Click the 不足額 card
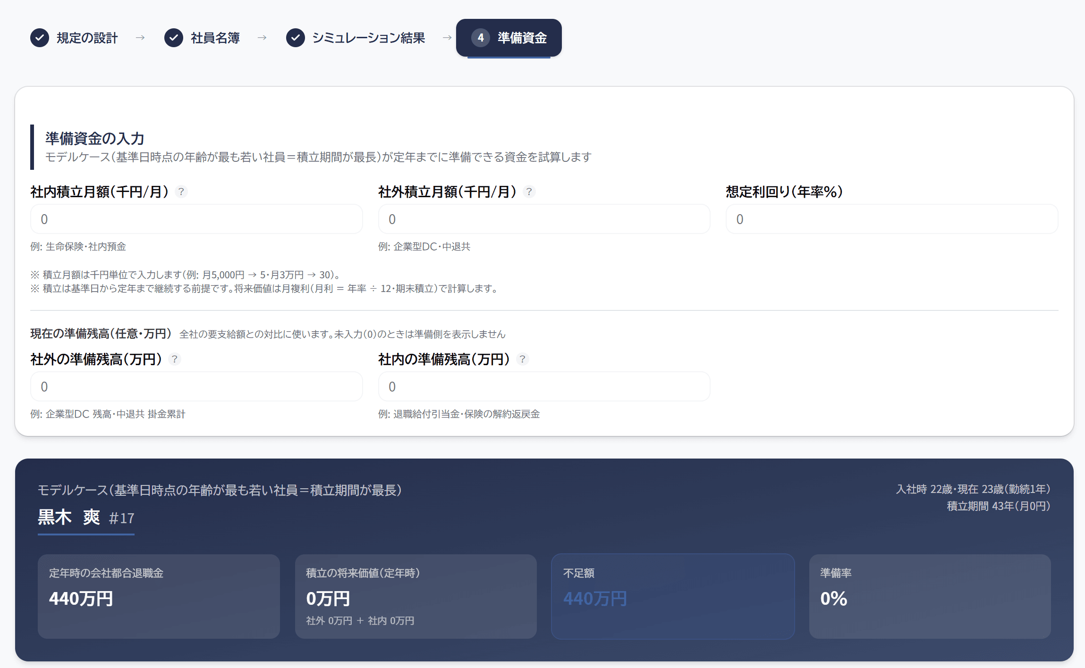Viewport: 1085px width, 668px height. coord(673,596)
